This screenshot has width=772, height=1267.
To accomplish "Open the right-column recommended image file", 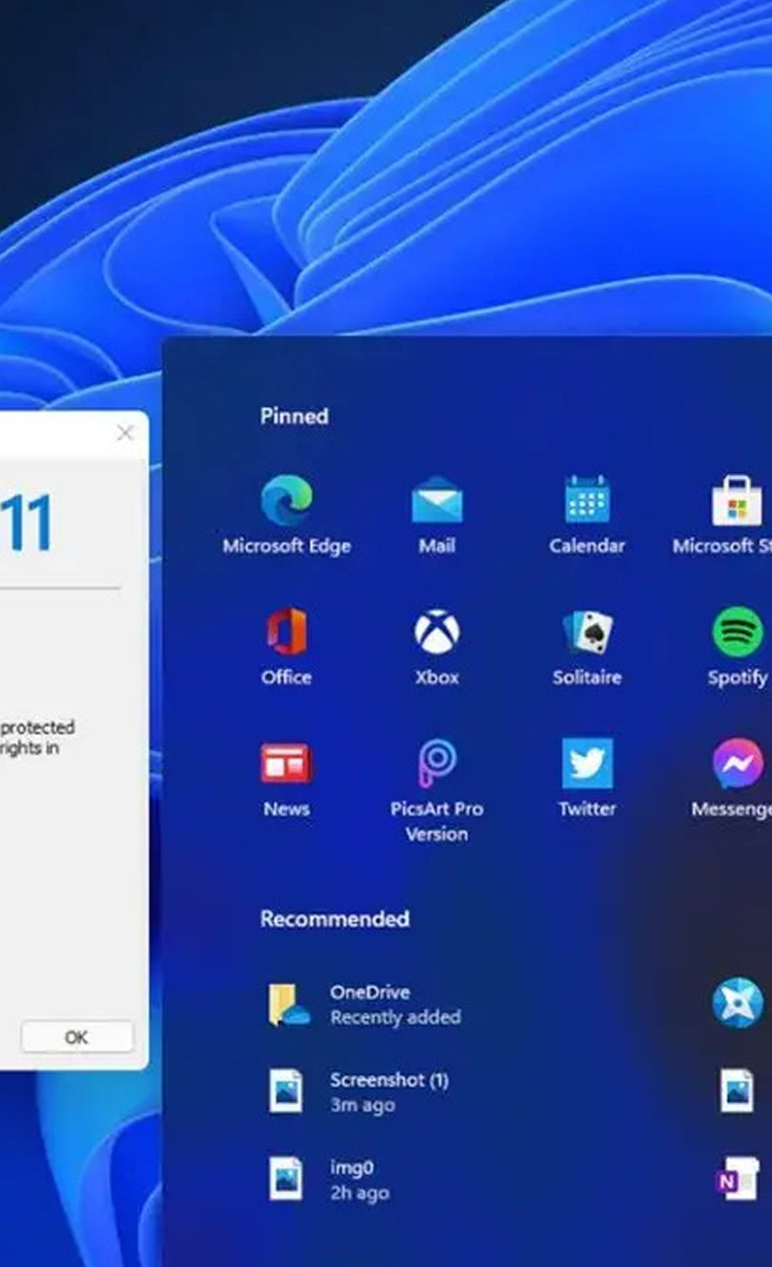I will coord(736,1091).
